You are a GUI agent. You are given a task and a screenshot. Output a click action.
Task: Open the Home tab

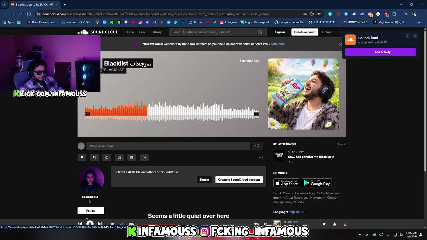tap(130, 32)
